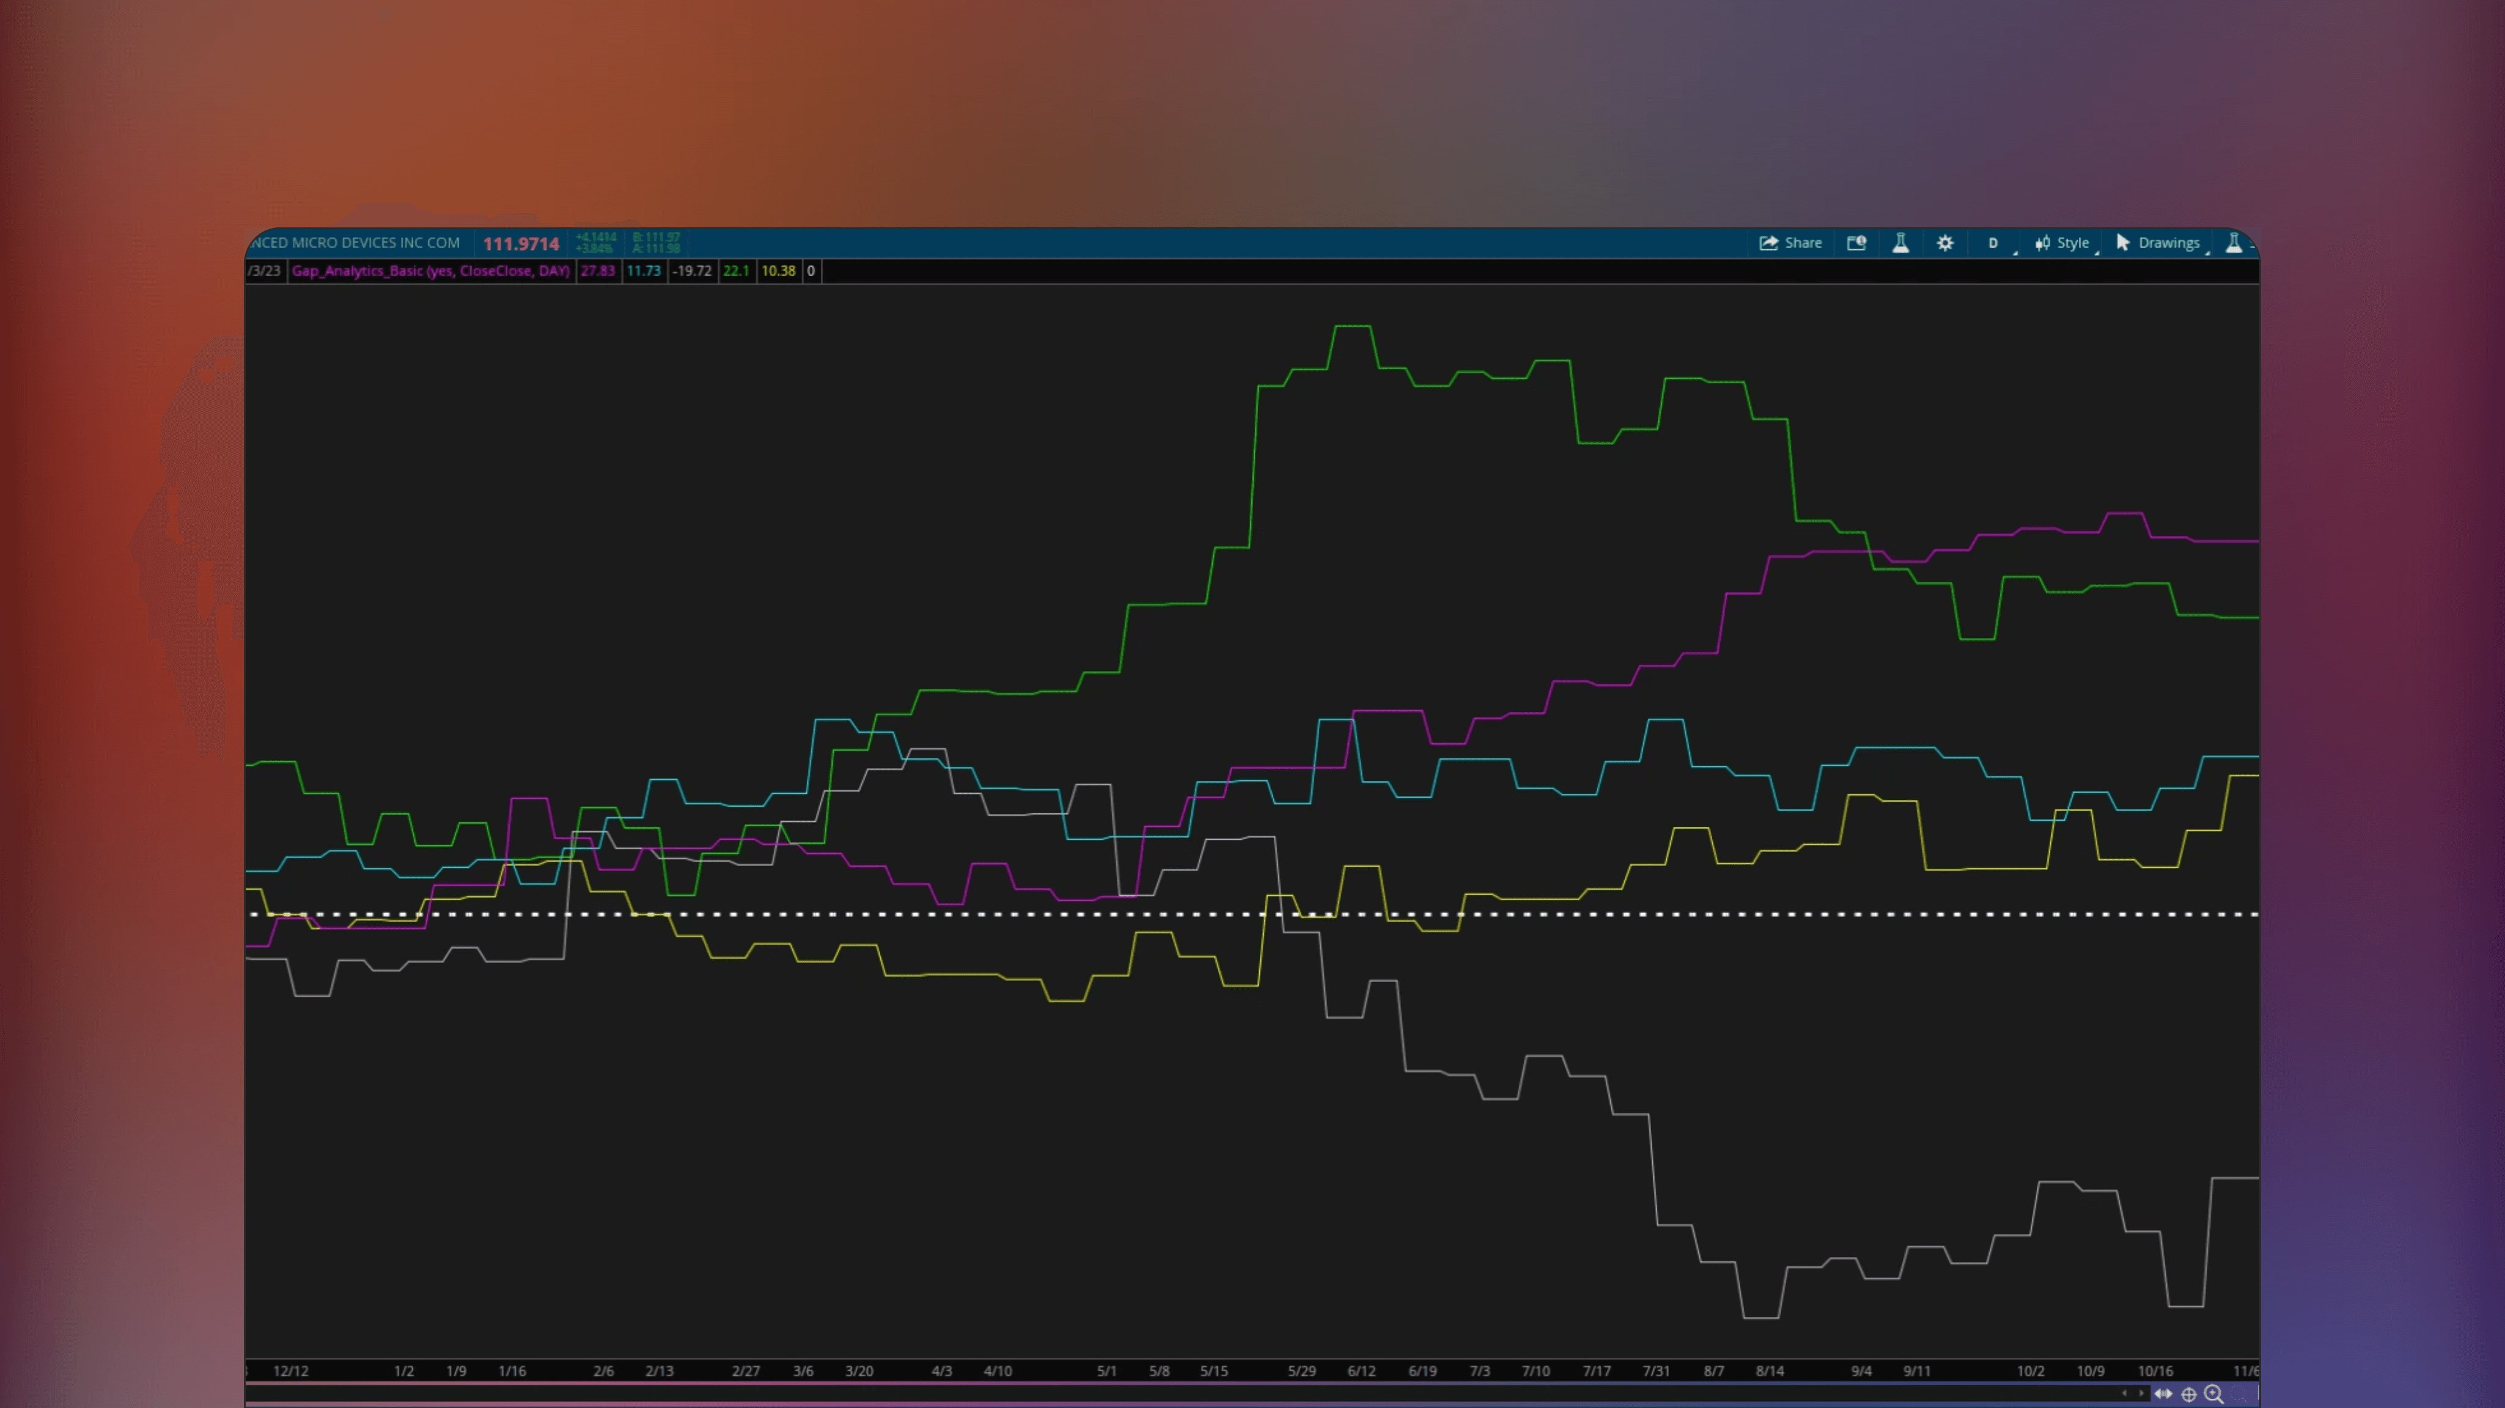Open the Drawings menu
Screen dimensions: 2505x1408
pyautogui.click(x=2171, y=242)
